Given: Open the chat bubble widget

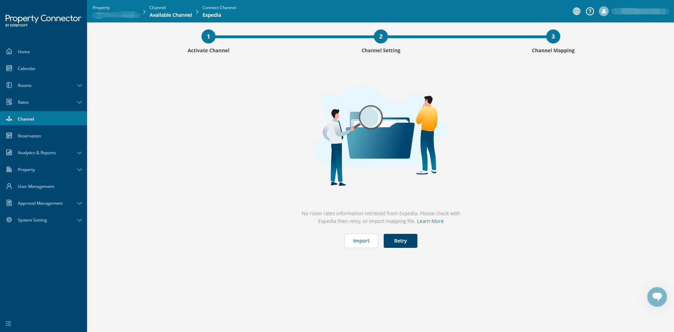Looking at the screenshot, I should 657,297.
